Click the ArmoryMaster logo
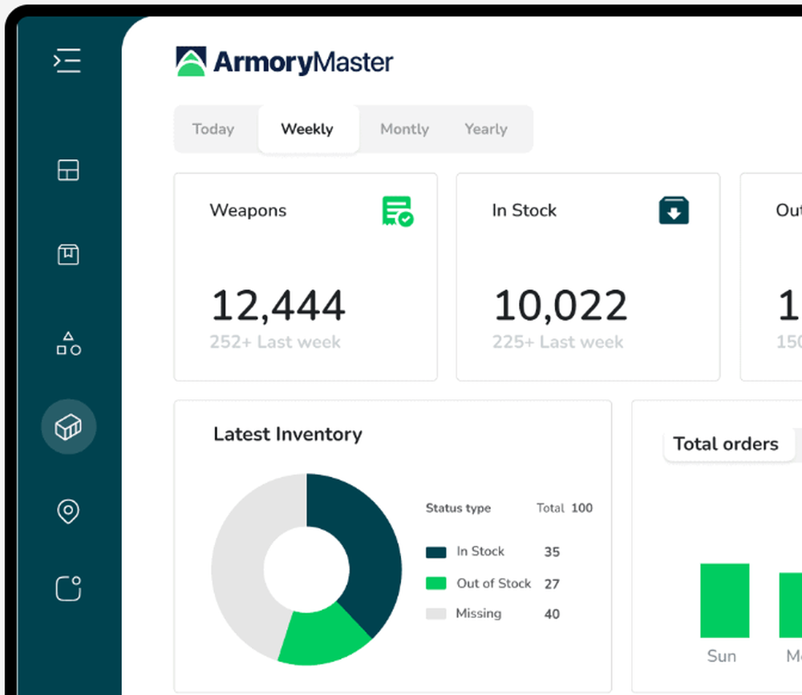802x695 pixels. (285, 62)
